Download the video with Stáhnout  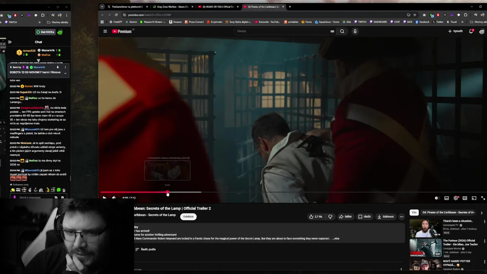385,217
